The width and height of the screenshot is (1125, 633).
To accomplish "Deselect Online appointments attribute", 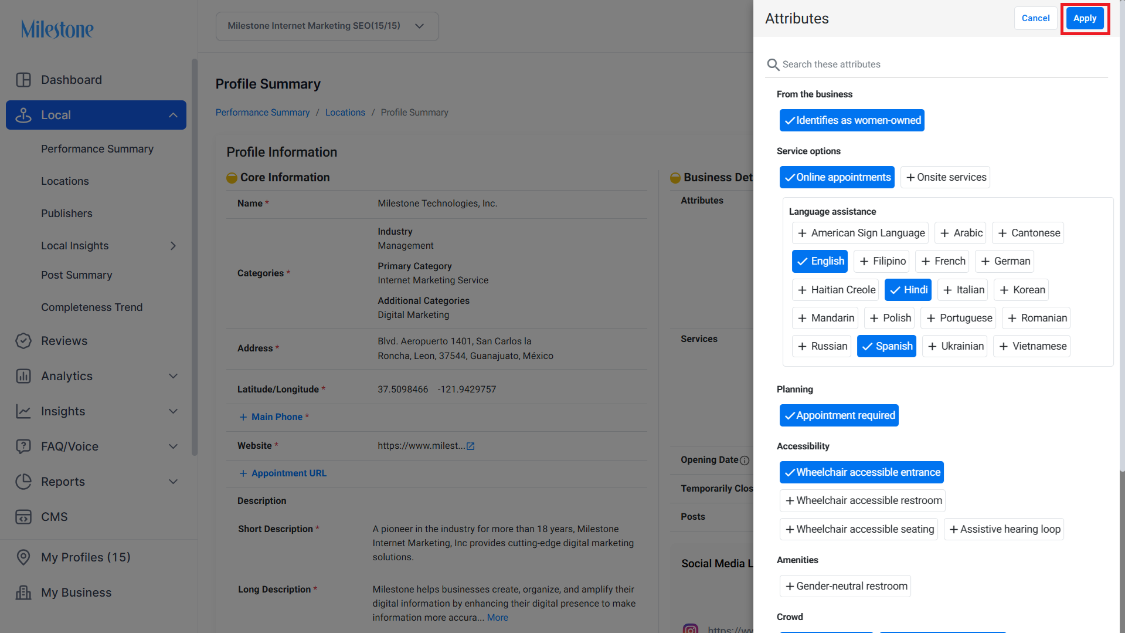I will (x=837, y=177).
